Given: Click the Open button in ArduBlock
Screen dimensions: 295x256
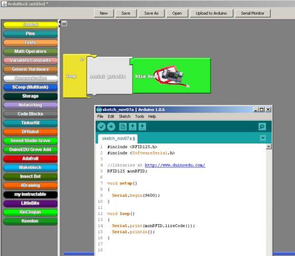Looking at the screenshot, I should [177, 13].
